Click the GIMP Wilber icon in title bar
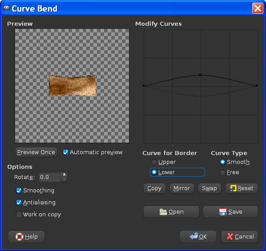The width and height of the screenshot is (266, 251). pyautogui.click(x=6, y=8)
